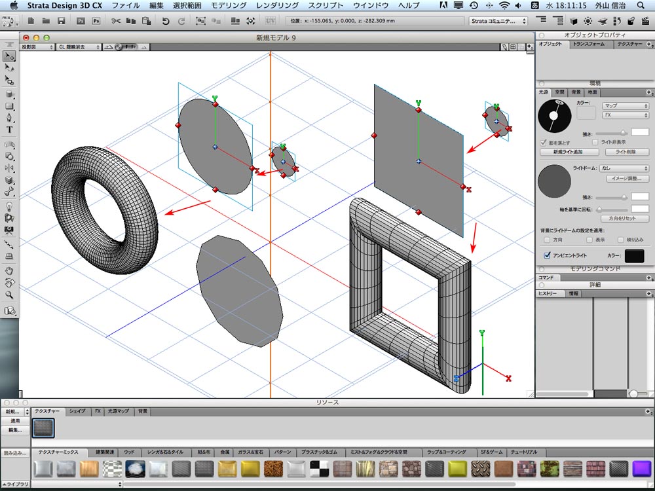Click the gear-shaped sun icon in top toolbar
Image resolution: width=655 pixels, height=491 pixels.
coord(588,20)
